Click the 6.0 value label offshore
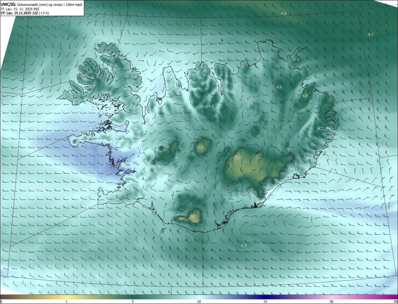 (x=244, y=246)
